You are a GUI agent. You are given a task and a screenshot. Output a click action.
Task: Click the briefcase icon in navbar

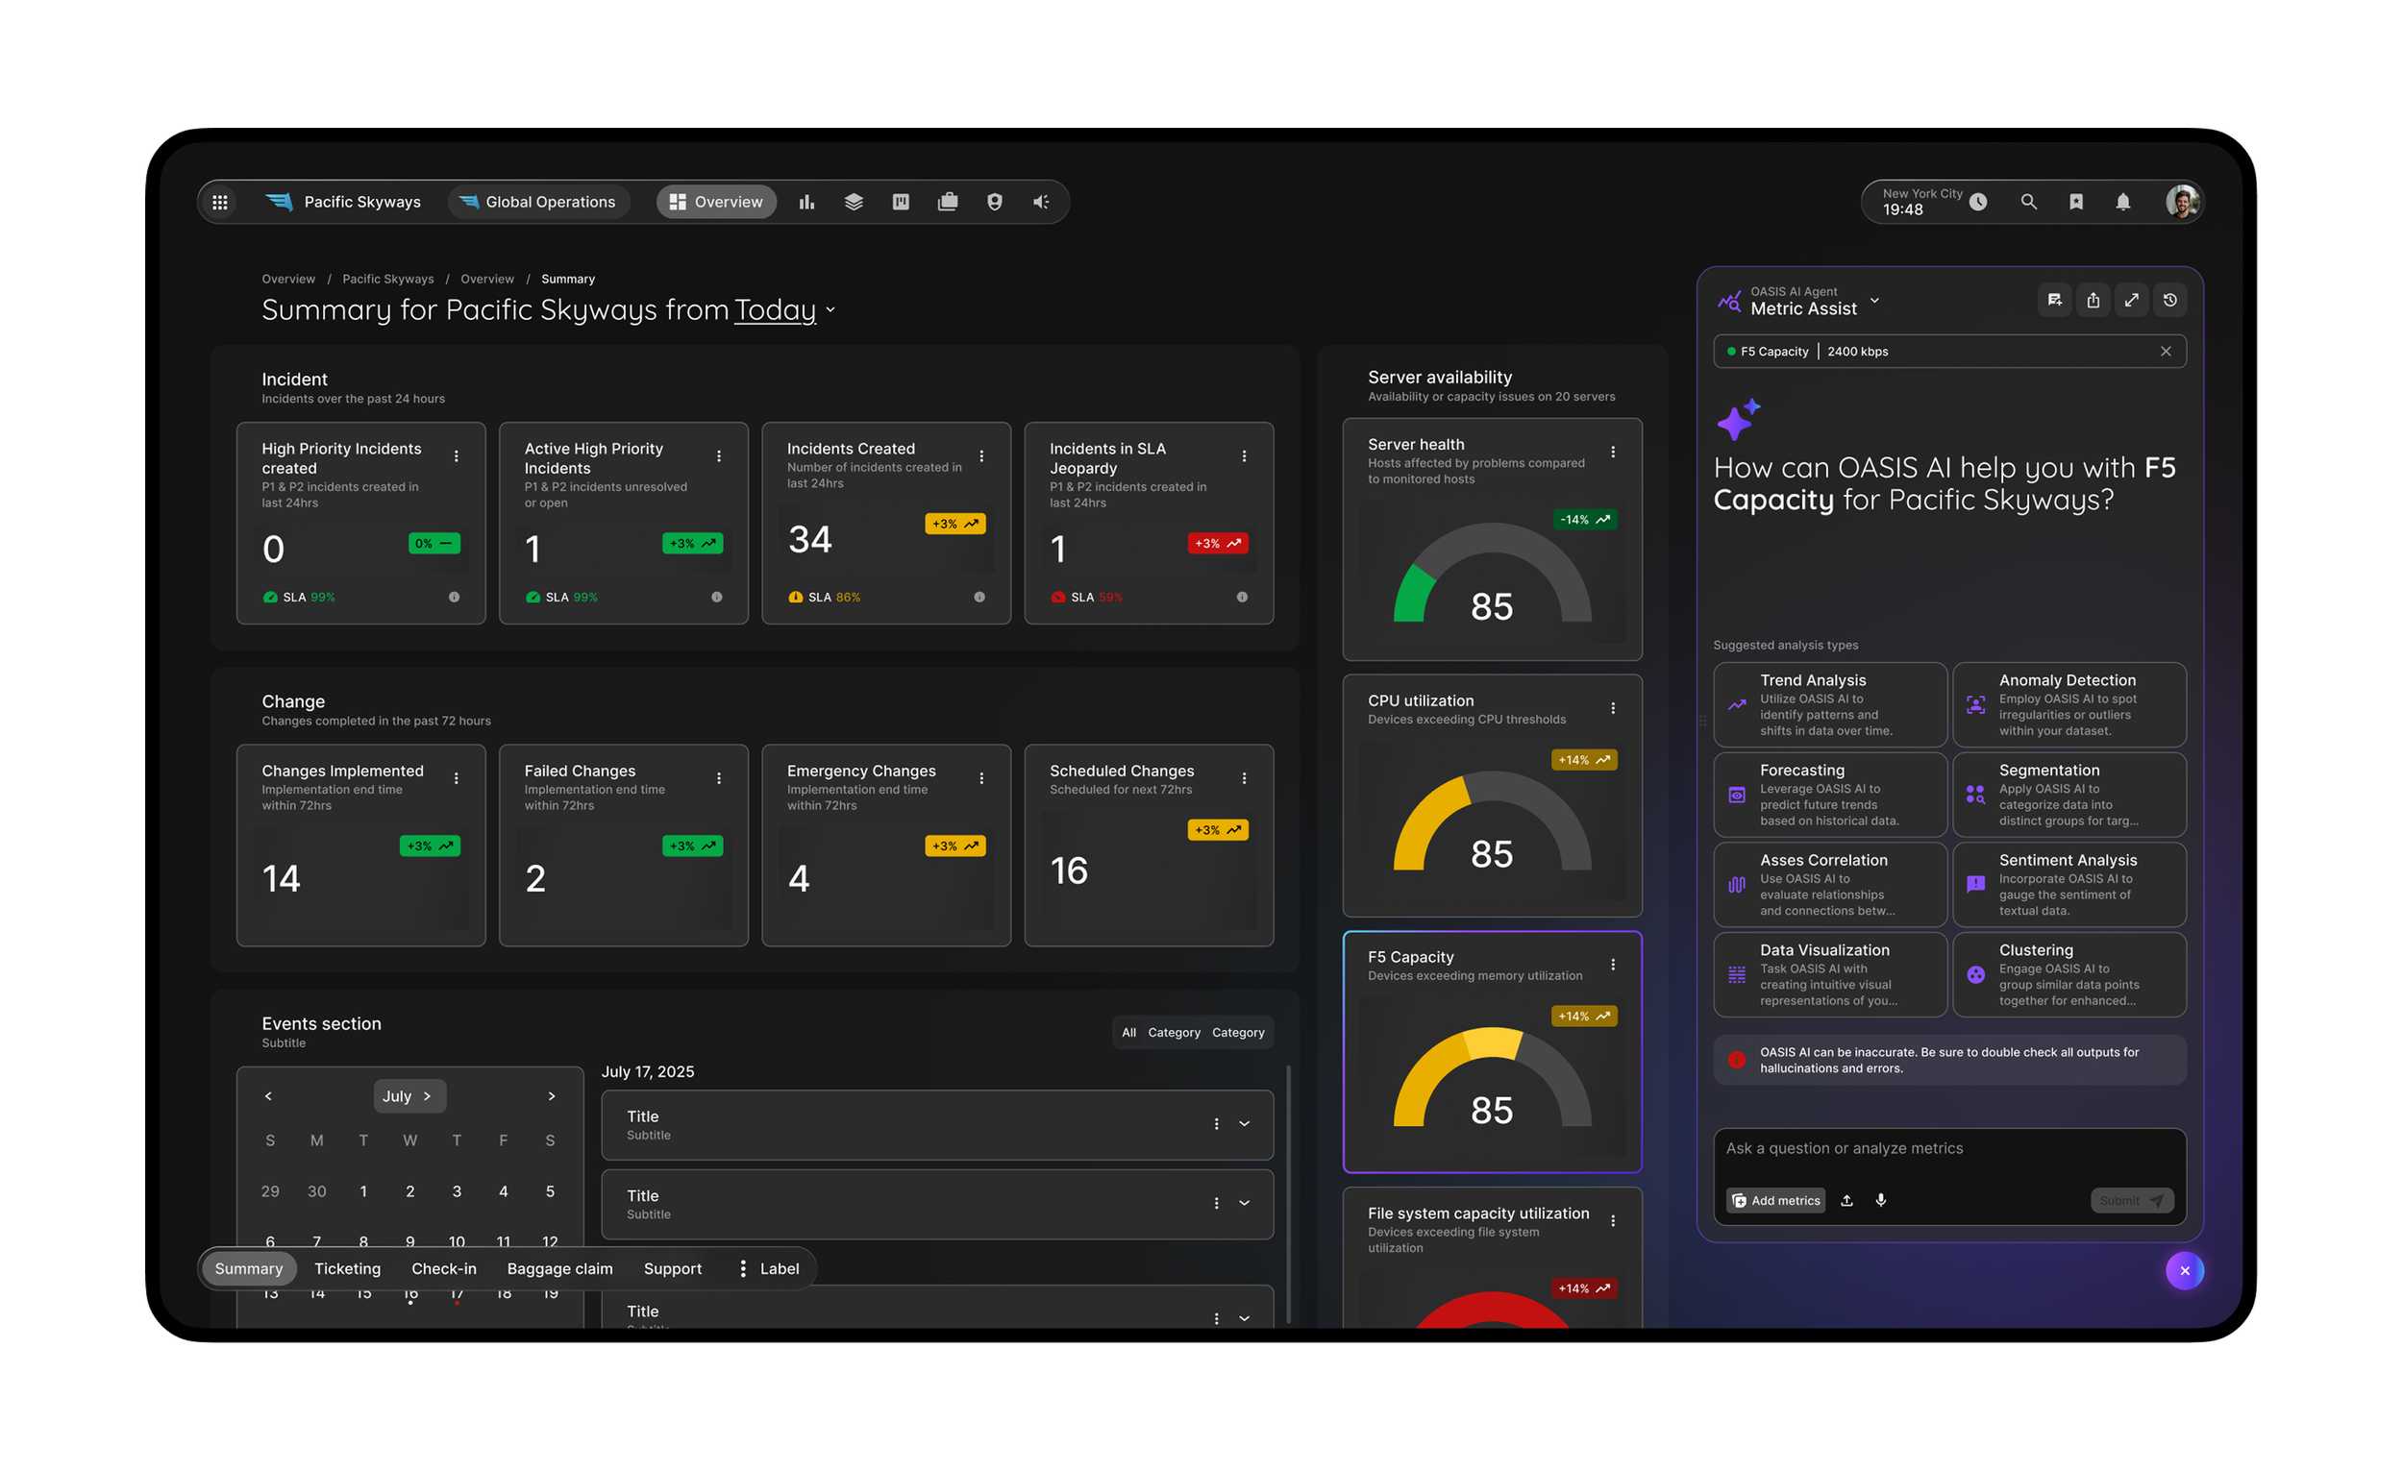pos(947,202)
